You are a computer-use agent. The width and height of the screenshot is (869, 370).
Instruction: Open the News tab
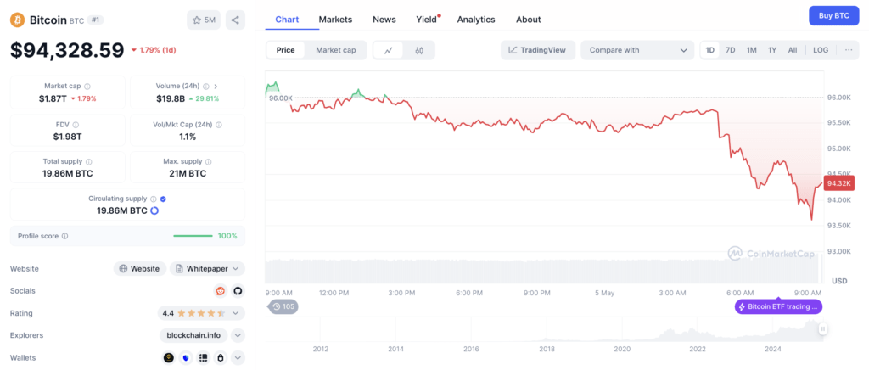384,20
